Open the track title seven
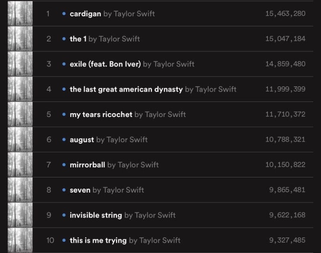This screenshot has height=253, width=321. coord(80,190)
